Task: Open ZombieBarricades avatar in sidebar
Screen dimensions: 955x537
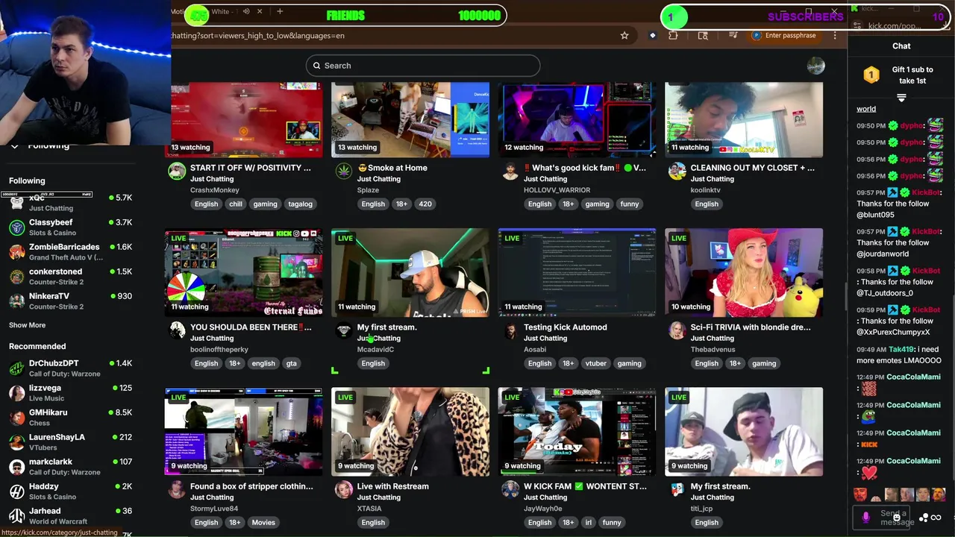Action: coord(16,252)
